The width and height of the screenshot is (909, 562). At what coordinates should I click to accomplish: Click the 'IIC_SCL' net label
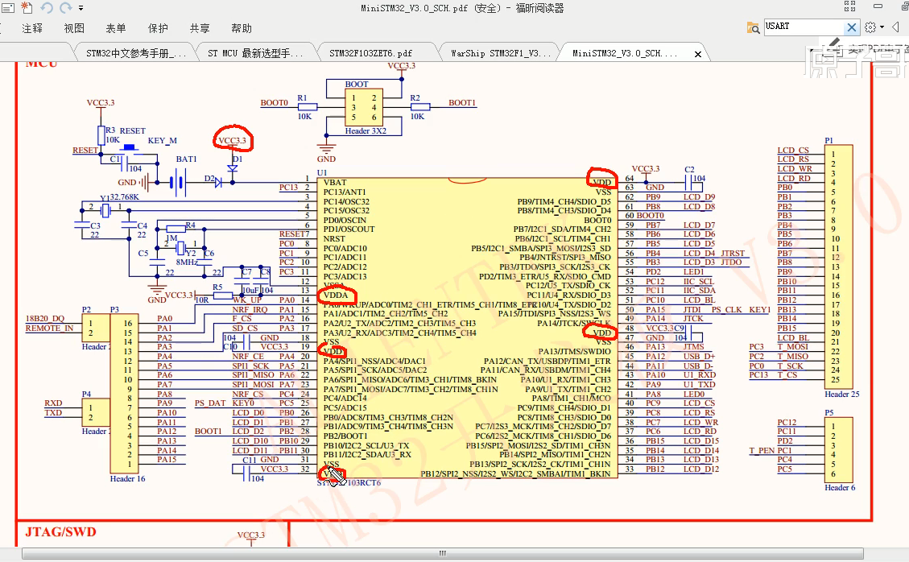(x=699, y=281)
